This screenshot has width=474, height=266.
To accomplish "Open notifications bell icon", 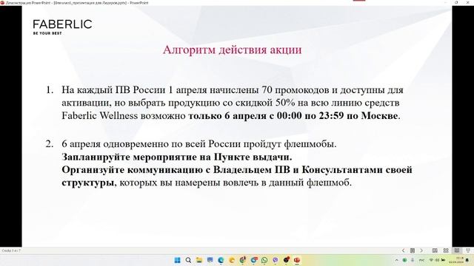I will pos(467,260).
